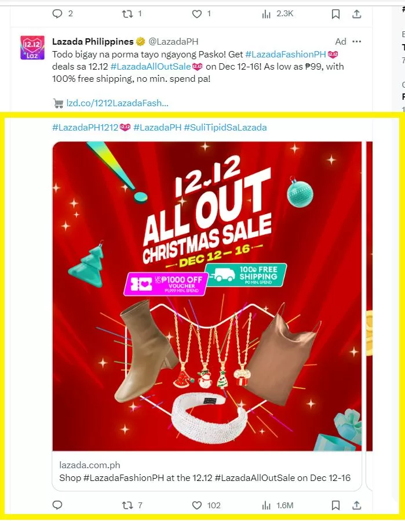Open Lazada Philippines profile avatar
This screenshot has width=405, height=521.
click(32, 47)
